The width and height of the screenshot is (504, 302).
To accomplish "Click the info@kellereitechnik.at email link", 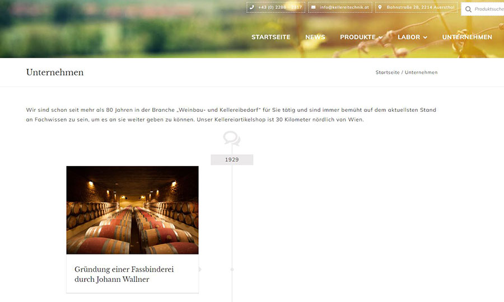I will click(344, 7).
